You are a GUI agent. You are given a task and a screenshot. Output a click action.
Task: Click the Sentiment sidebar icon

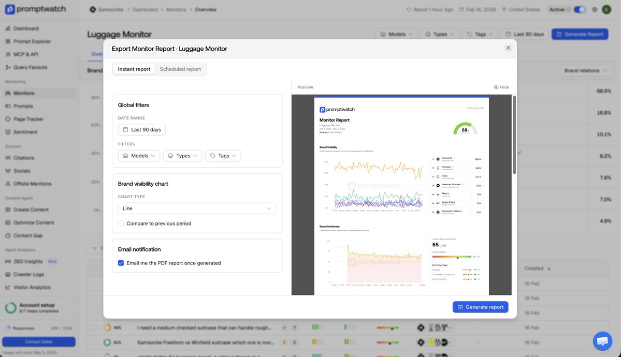(x=8, y=132)
